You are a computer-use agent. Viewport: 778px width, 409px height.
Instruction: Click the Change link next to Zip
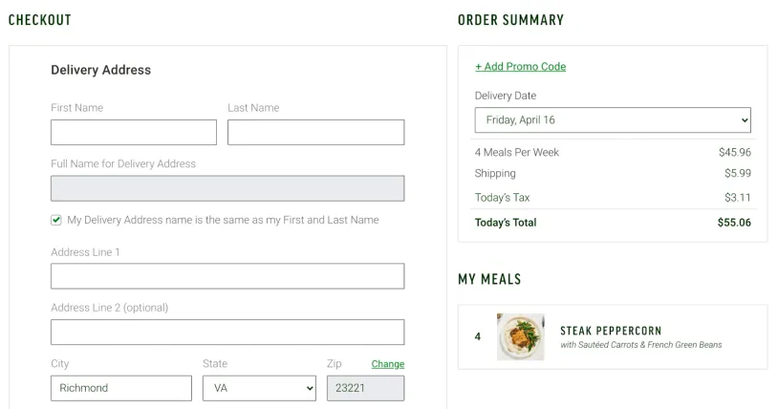(x=388, y=364)
